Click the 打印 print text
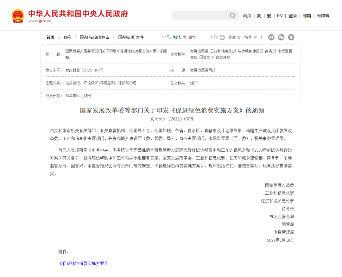The height and width of the screenshot is (277, 342). [214, 37]
